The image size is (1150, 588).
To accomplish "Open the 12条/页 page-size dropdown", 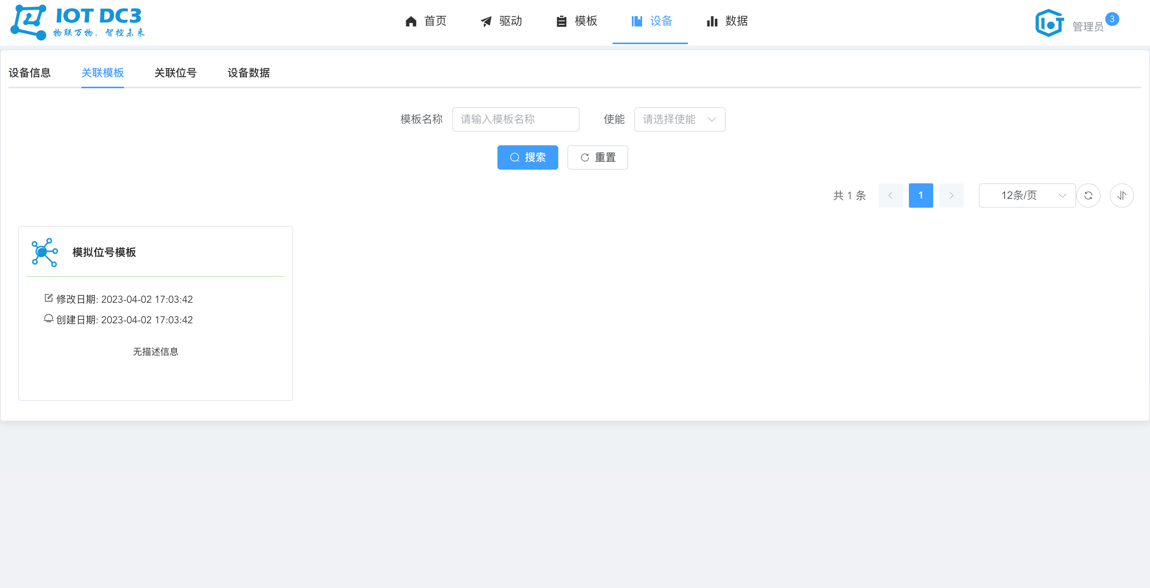I will [1027, 195].
